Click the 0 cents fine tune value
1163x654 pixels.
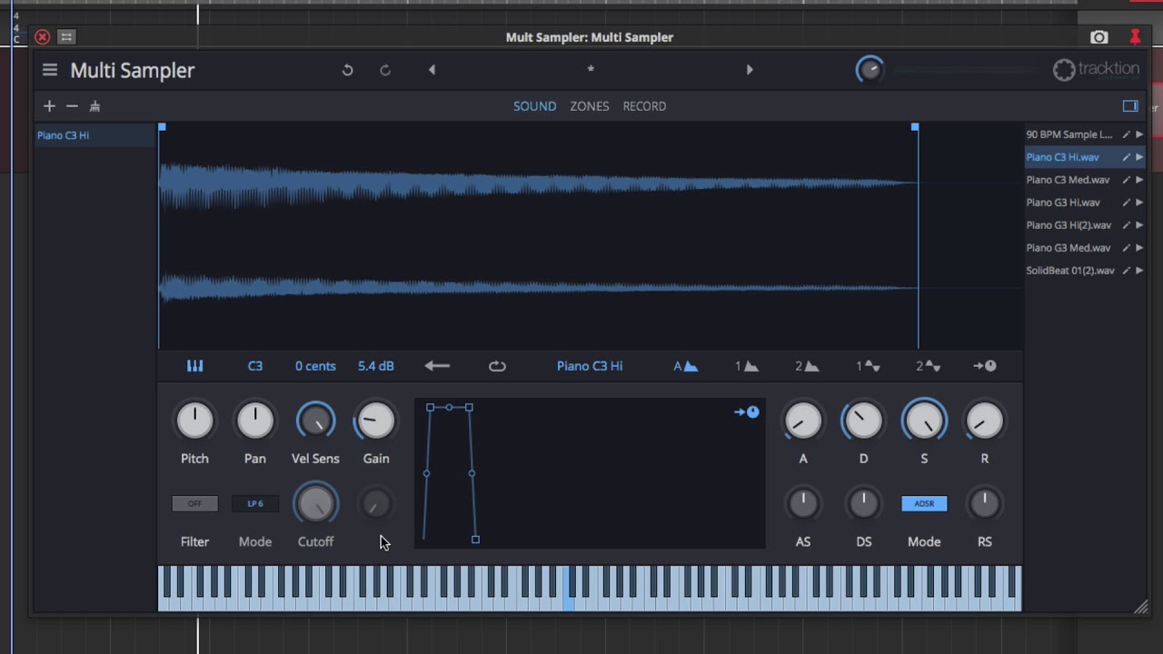(x=315, y=366)
